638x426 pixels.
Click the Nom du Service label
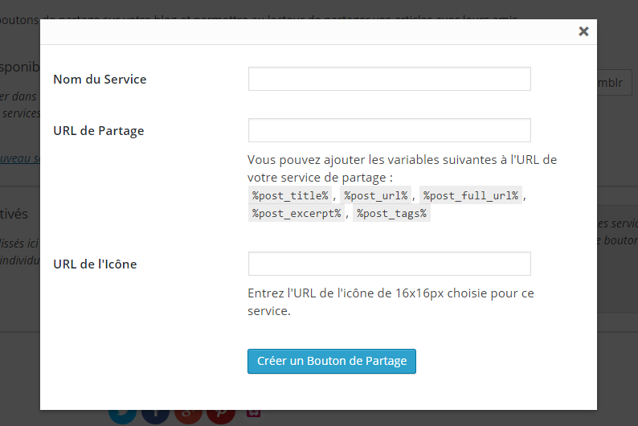point(100,79)
